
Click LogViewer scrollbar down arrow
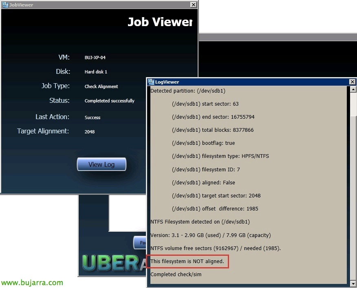(353, 284)
